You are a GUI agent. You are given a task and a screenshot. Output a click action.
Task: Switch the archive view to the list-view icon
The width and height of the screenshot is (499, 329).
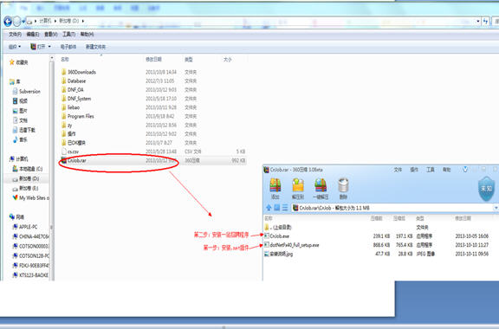(x=285, y=208)
